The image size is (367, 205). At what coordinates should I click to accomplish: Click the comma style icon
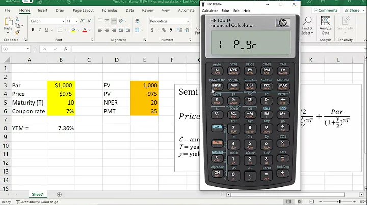tap(171, 30)
